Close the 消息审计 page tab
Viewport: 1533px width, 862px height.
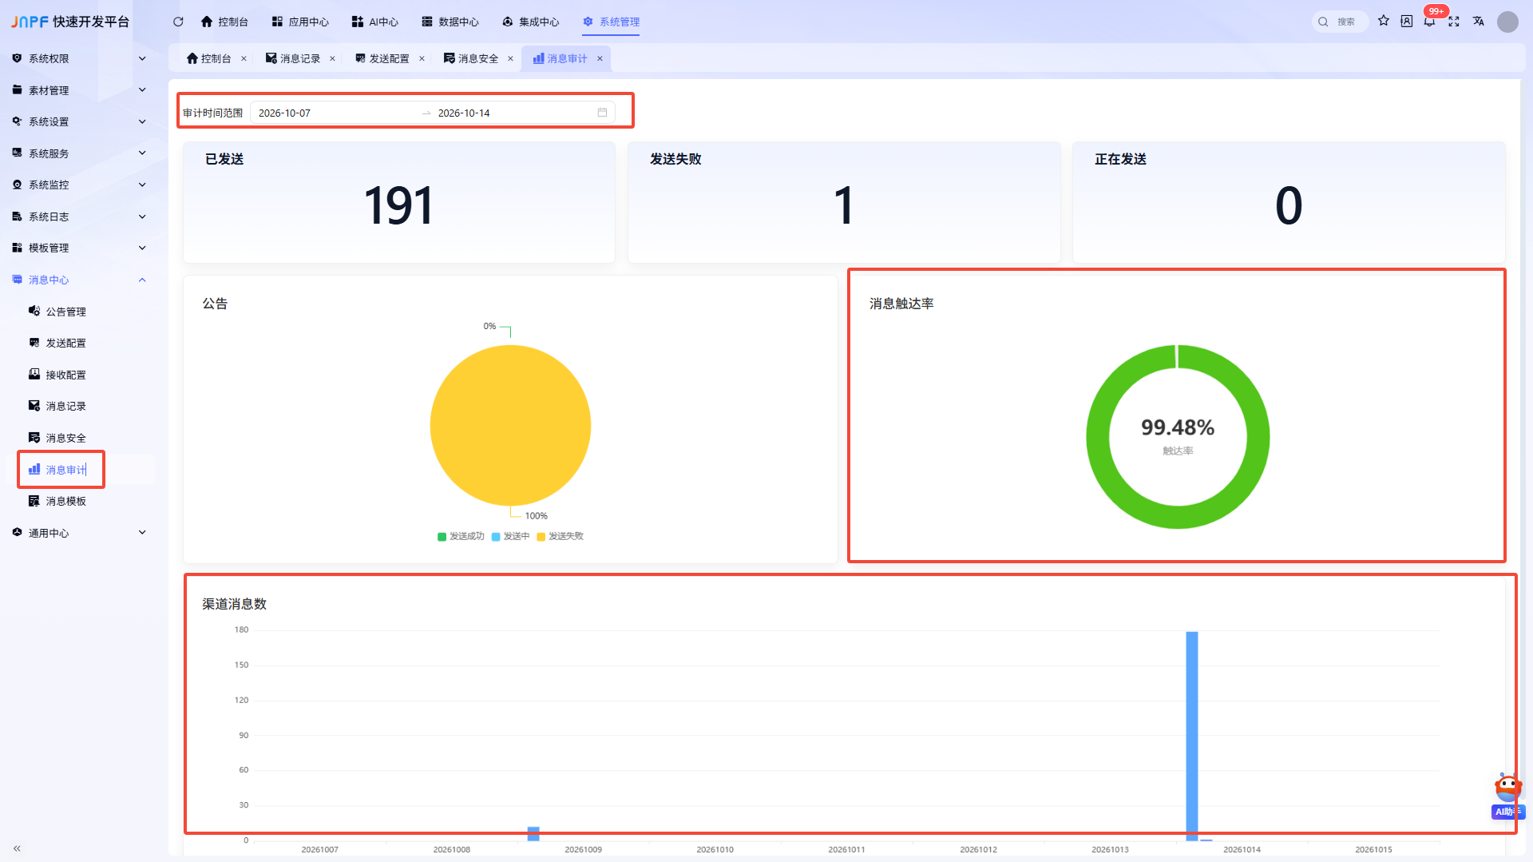tap(600, 58)
